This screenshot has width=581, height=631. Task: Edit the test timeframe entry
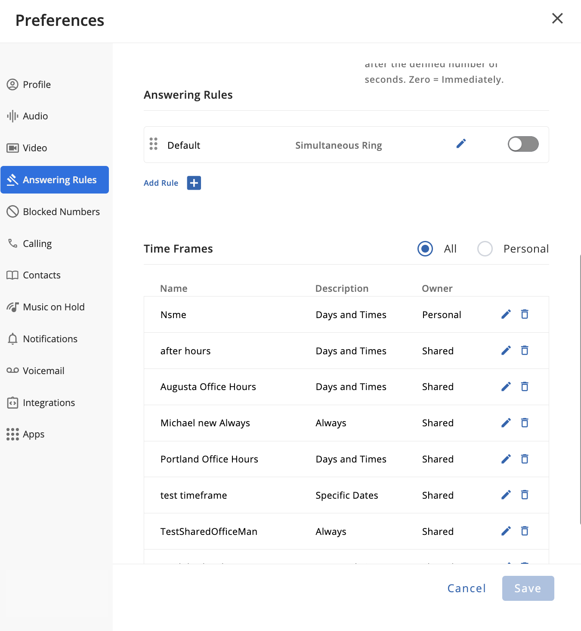506,495
